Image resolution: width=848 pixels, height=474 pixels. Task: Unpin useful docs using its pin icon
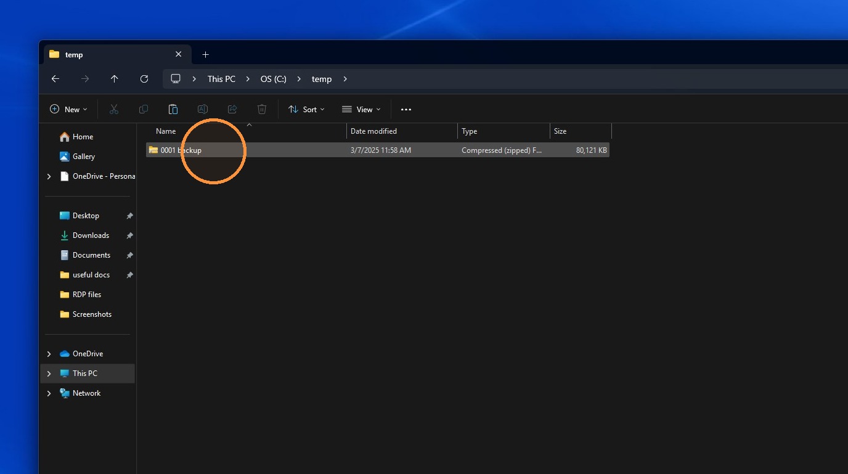tap(129, 275)
